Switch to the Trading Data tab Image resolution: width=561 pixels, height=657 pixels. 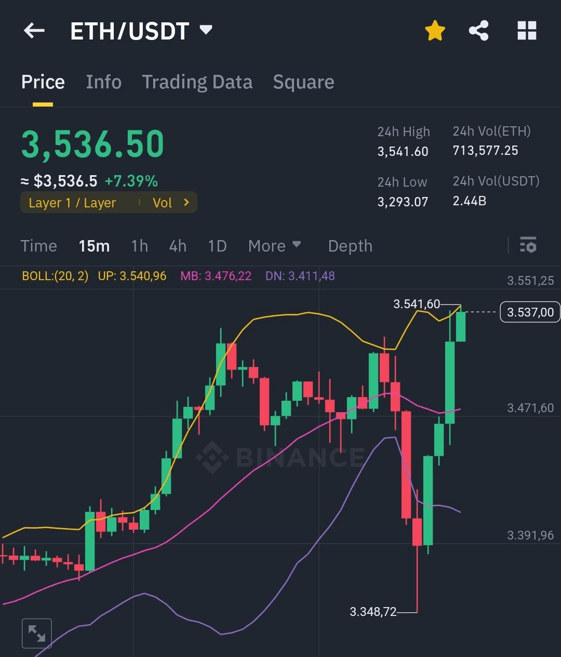click(197, 82)
